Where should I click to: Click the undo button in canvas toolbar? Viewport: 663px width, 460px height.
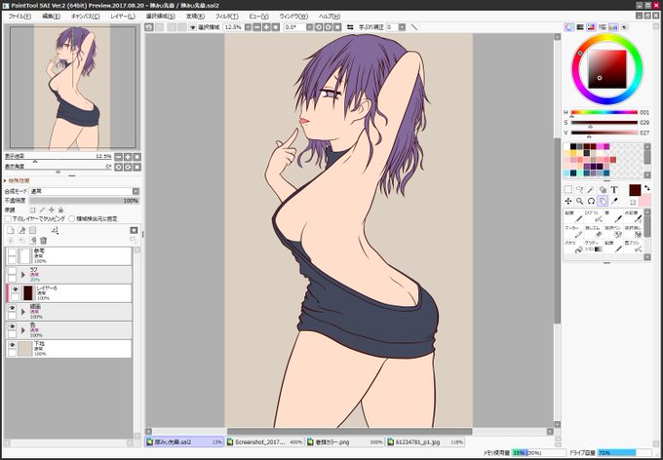(x=149, y=27)
